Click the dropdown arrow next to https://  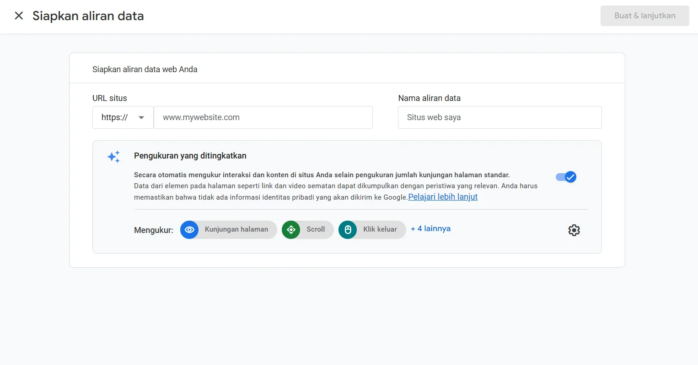pyautogui.click(x=141, y=118)
